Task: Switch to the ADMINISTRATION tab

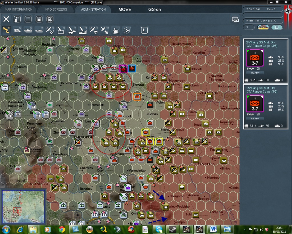Action: tap(93, 9)
